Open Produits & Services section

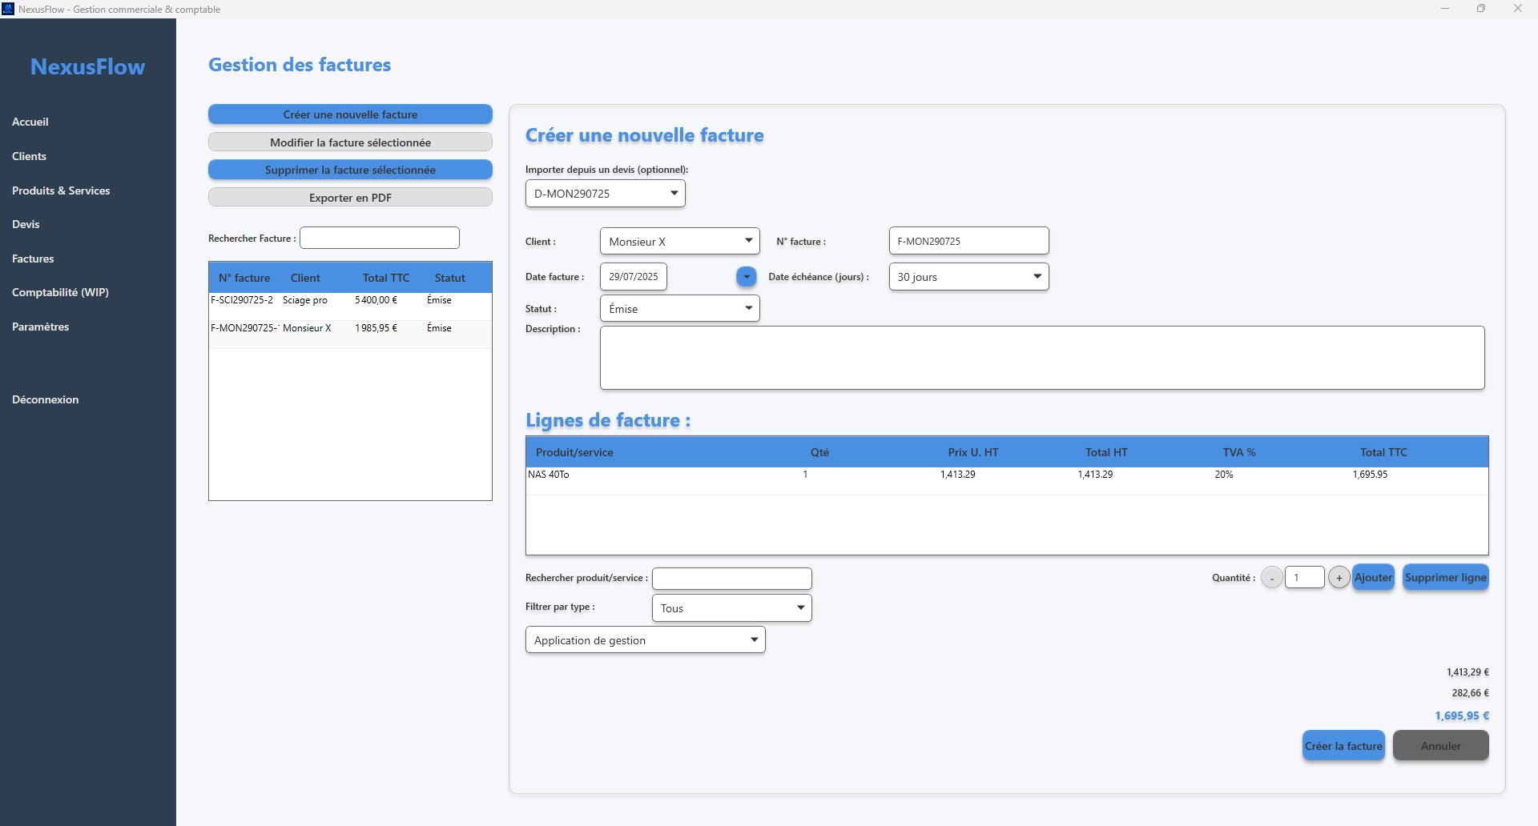click(x=61, y=190)
